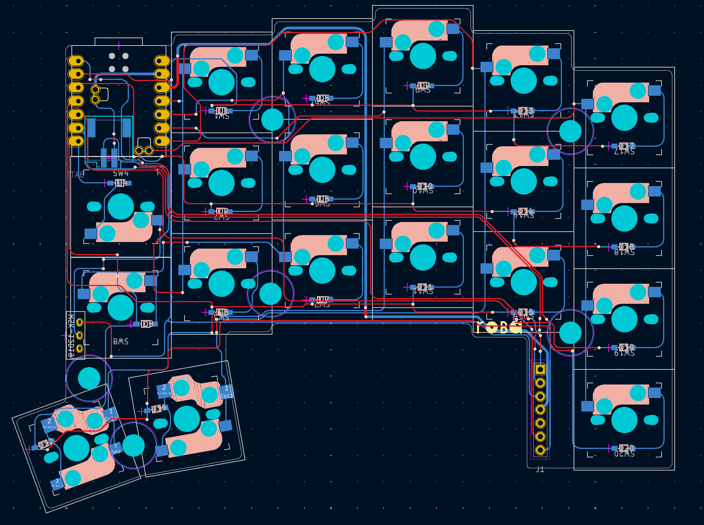This screenshot has height=525, width=704.
Task: Select the D8 diode footprint
Action: tap(147, 324)
